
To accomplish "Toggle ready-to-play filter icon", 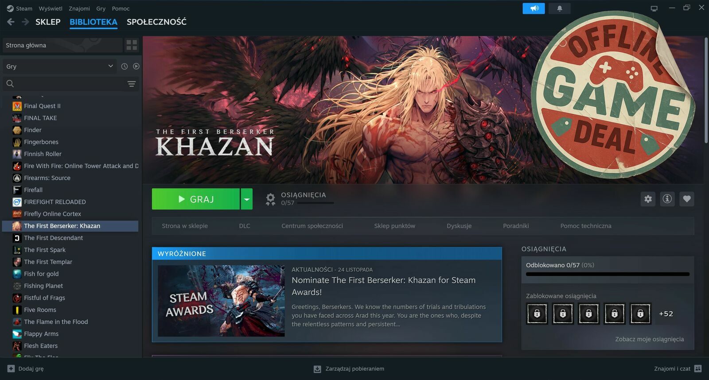I will (x=136, y=66).
